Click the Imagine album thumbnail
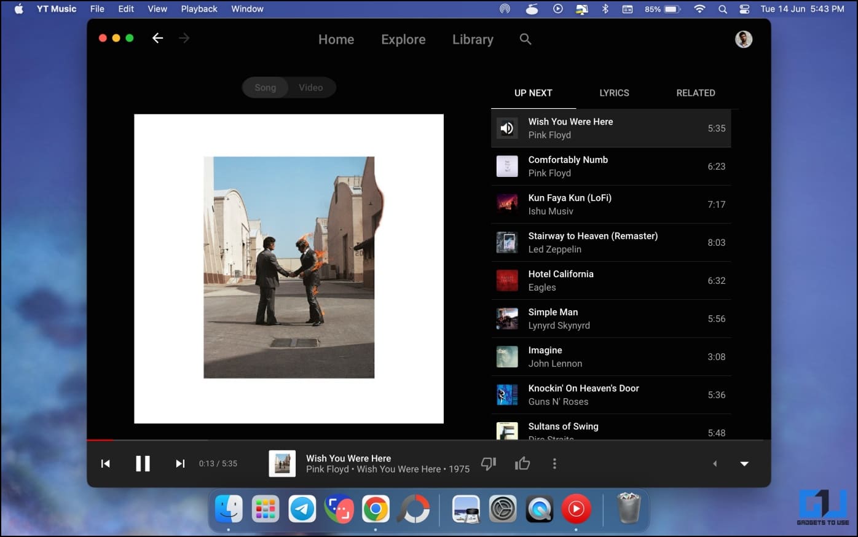This screenshot has height=537, width=858. click(x=507, y=357)
